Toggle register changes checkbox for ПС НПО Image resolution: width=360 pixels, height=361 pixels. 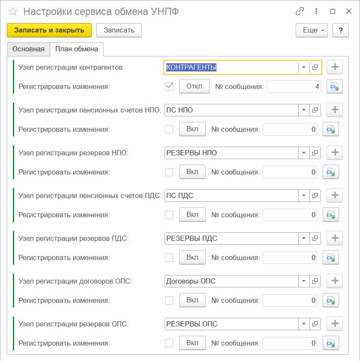[169, 129]
